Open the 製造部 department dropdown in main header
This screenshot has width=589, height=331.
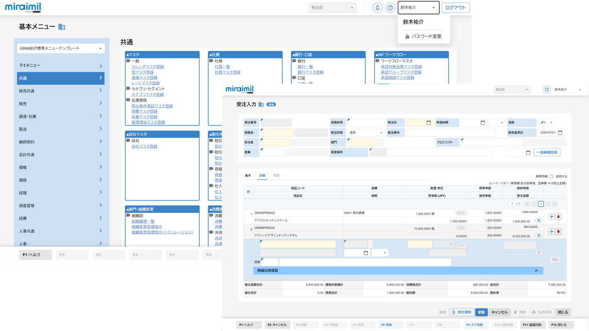(x=332, y=8)
